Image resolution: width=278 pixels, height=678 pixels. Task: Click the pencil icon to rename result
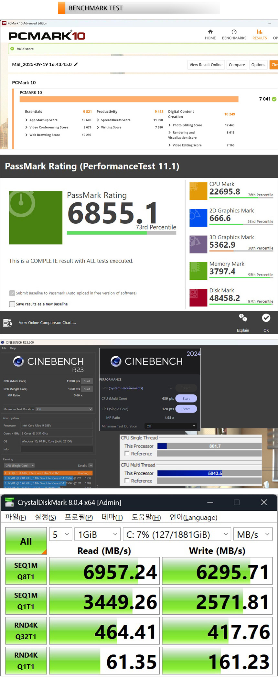coord(76,64)
